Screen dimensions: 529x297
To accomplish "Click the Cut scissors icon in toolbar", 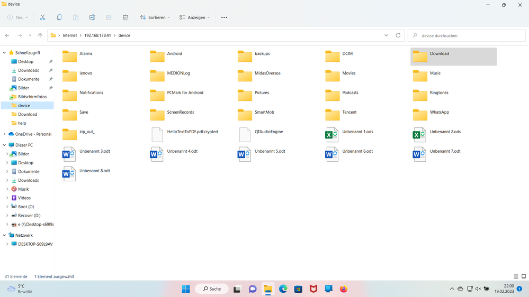I will click(x=42, y=17).
